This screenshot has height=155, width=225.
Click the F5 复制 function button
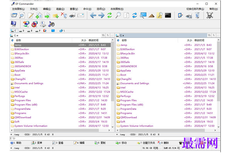pos(100,143)
